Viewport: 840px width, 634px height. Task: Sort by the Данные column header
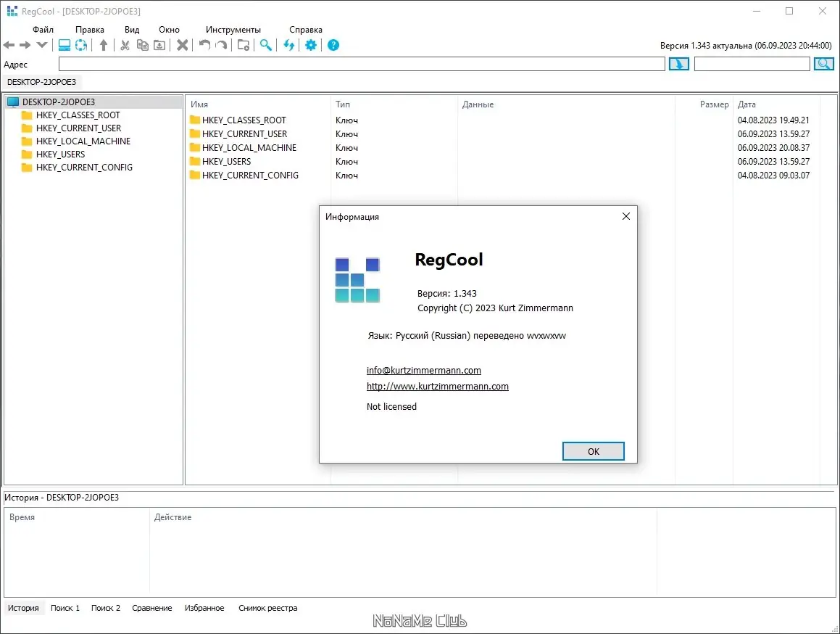(x=566, y=104)
